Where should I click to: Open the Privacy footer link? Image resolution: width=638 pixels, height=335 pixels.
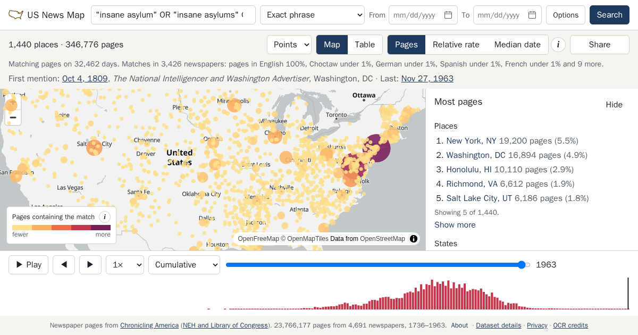click(537, 325)
